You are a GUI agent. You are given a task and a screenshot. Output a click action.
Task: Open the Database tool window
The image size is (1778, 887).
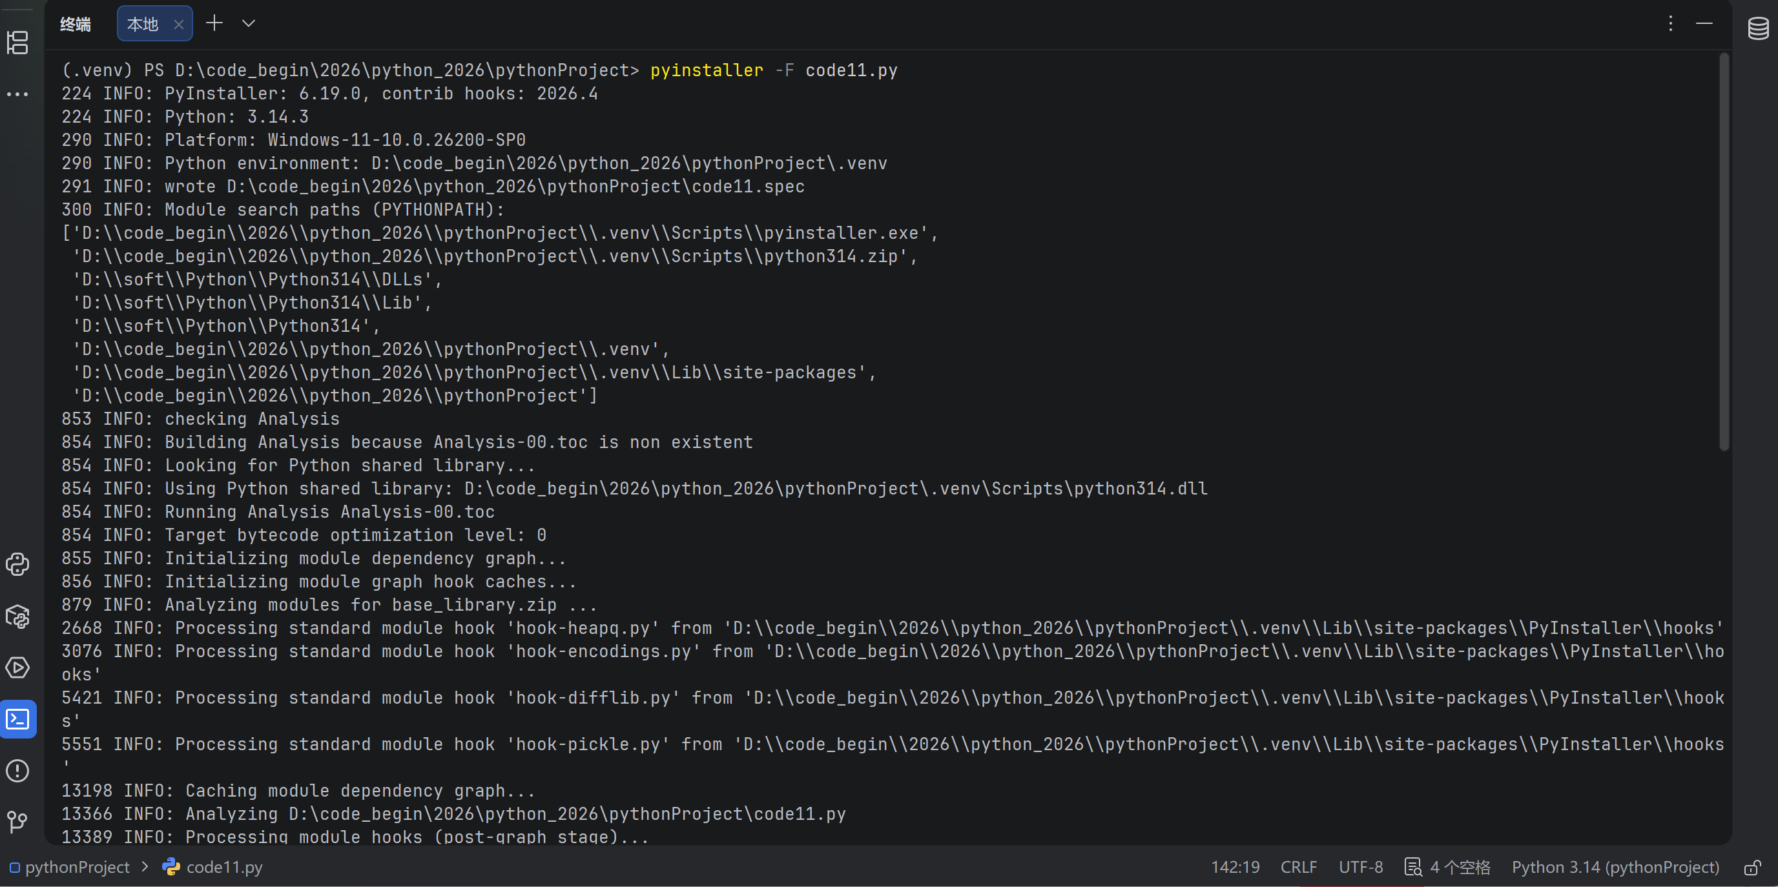pyautogui.click(x=1758, y=29)
